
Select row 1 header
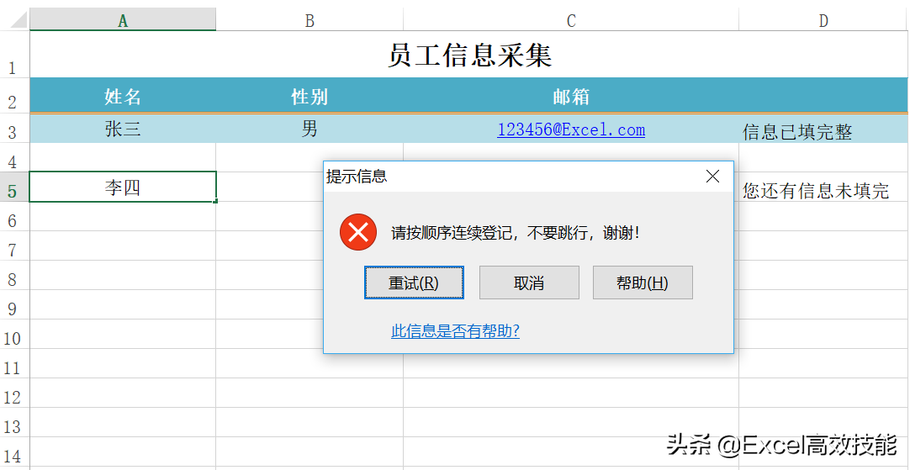point(14,54)
